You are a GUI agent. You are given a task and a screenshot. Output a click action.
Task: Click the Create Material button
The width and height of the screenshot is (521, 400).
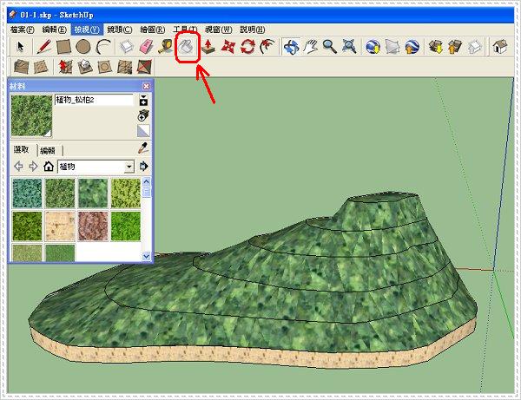pos(144,115)
